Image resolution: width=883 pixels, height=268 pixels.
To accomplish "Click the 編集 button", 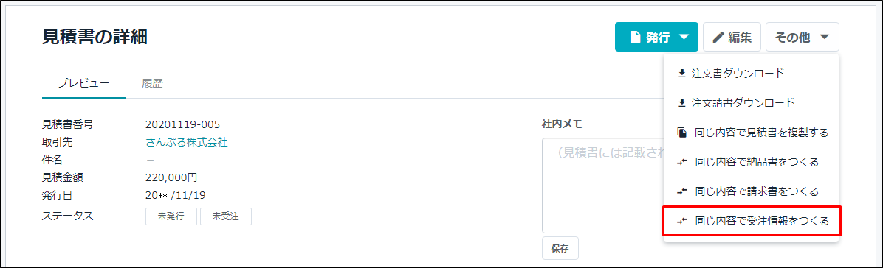I will click(732, 37).
